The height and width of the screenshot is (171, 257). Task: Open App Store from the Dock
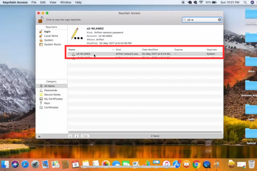(x=176, y=164)
